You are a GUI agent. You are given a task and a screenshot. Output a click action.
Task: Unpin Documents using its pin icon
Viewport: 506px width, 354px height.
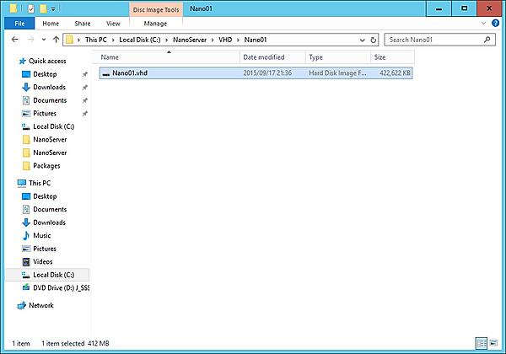tap(85, 100)
